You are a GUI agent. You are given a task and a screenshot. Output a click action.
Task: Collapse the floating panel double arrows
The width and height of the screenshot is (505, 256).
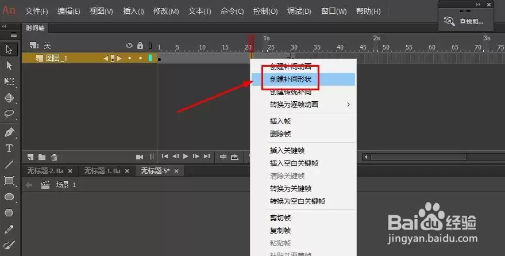[478, 5]
